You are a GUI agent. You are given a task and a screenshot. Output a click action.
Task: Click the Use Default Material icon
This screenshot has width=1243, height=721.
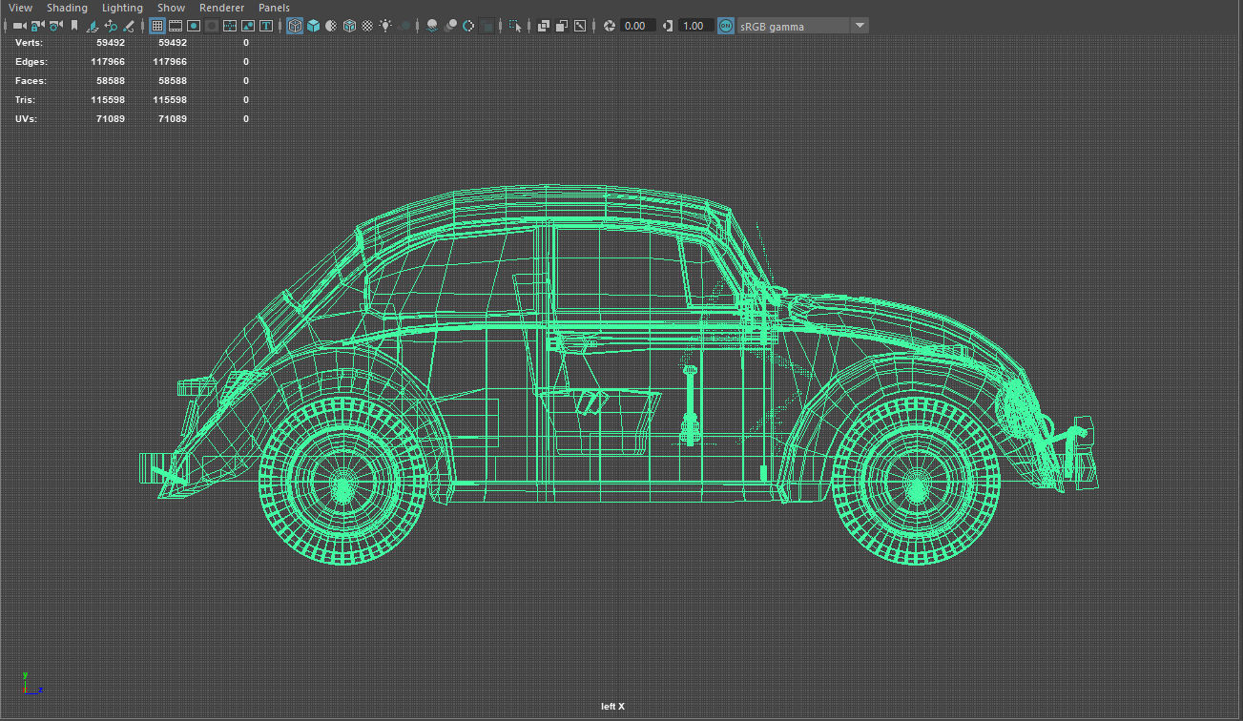pos(331,26)
